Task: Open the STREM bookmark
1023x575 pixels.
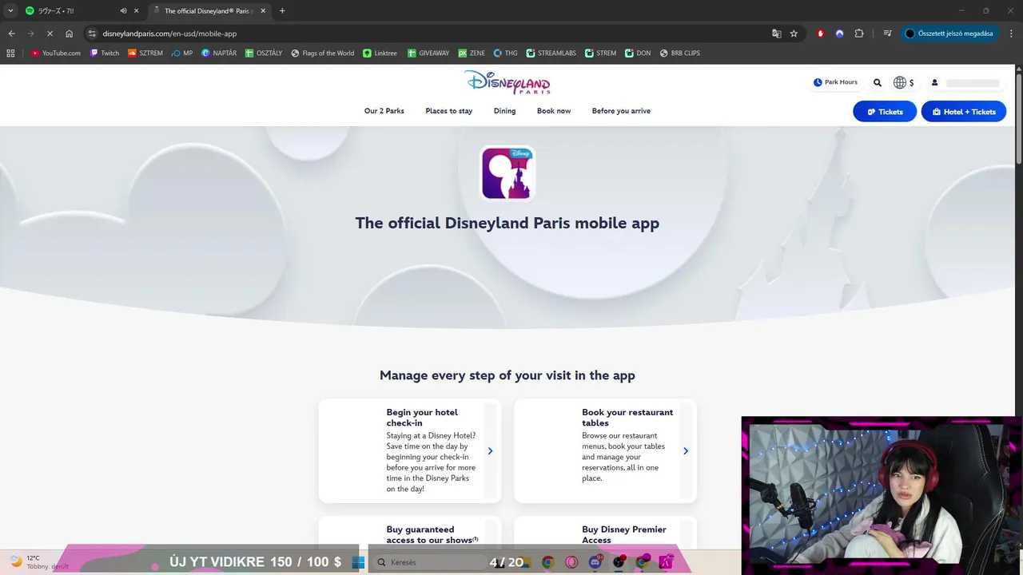Action: tap(601, 53)
